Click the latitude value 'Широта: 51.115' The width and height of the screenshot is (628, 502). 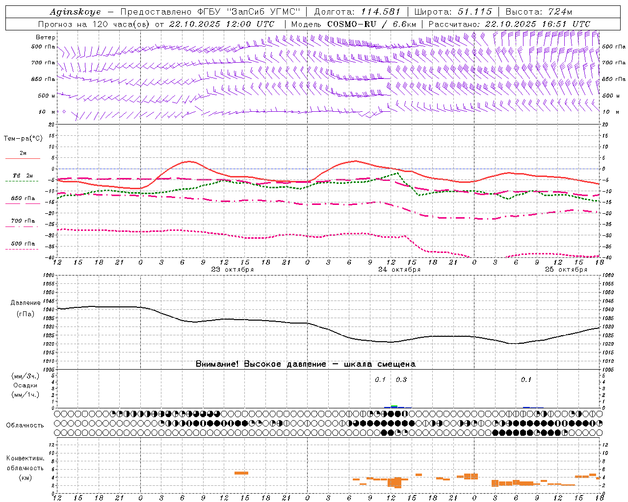(x=453, y=12)
